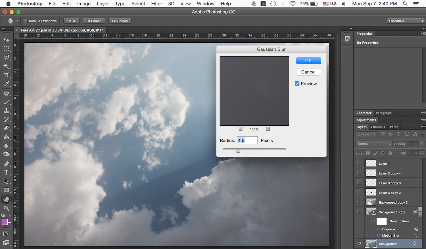
Task: Change the screen mode
Action: point(6,242)
